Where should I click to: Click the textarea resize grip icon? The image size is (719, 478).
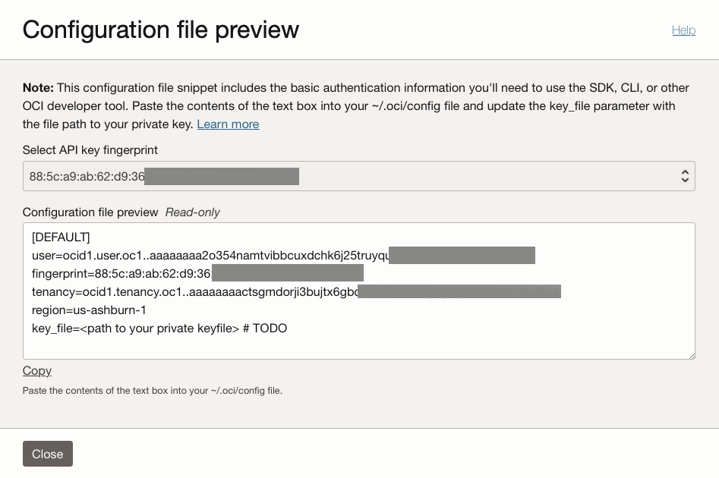[x=691, y=355]
